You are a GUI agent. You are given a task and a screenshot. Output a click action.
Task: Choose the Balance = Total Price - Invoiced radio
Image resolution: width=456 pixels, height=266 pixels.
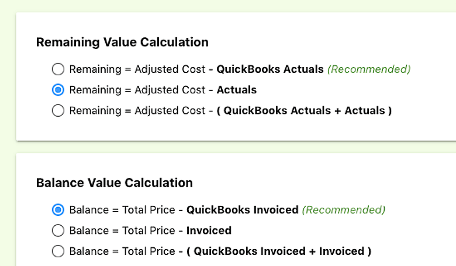pos(58,230)
